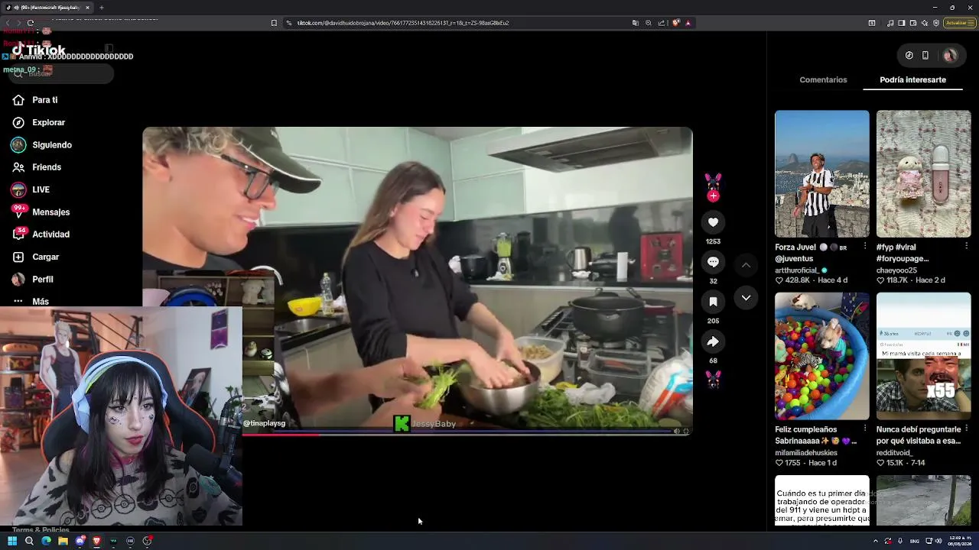Open the Forza Juve video thumbnail
The width and height of the screenshot is (979, 550).
point(822,174)
